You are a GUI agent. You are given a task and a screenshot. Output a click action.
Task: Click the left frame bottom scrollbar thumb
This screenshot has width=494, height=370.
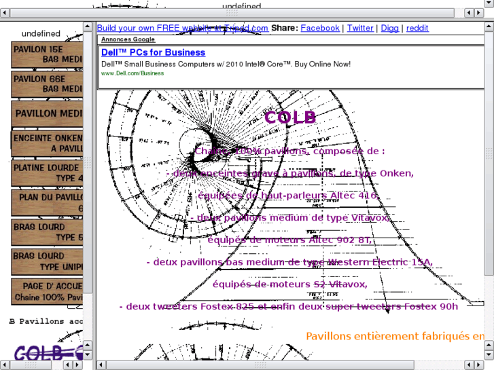(x=31, y=365)
